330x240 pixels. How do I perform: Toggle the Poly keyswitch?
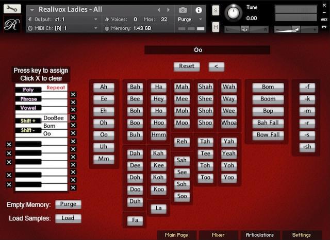pyautogui.click(x=28, y=90)
